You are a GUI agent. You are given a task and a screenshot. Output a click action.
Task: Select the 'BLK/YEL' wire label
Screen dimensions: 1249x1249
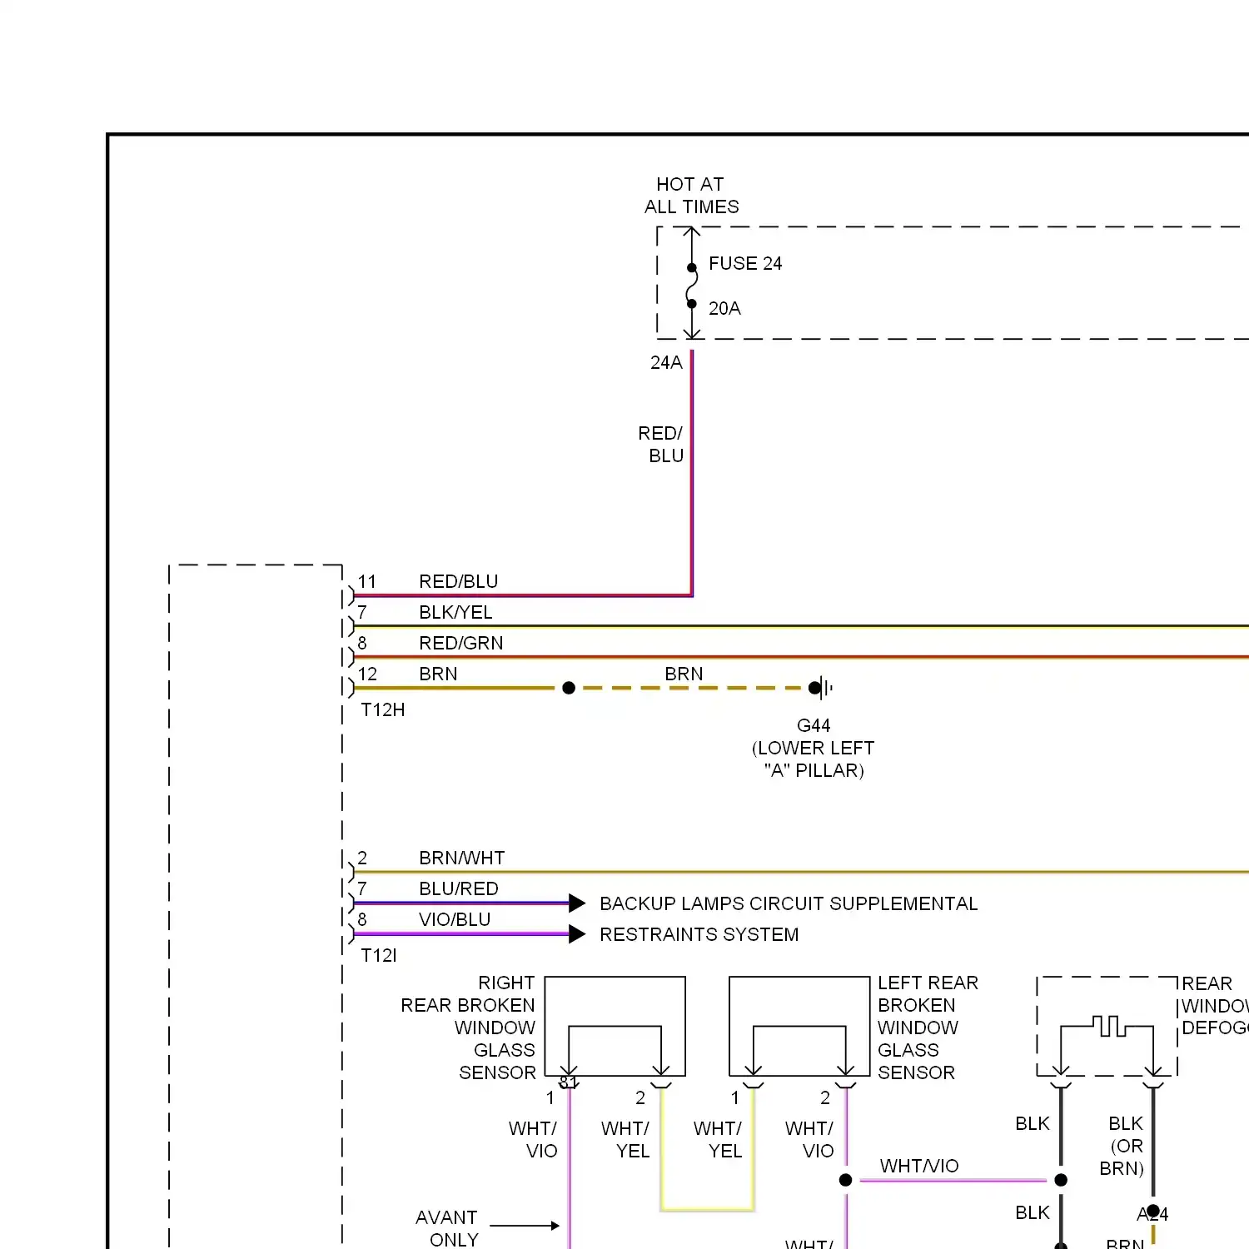[455, 613]
